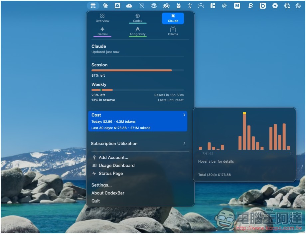Switch to the Codex provider tab
Viewport: 306px width, 234px height.
click(138, 18)
